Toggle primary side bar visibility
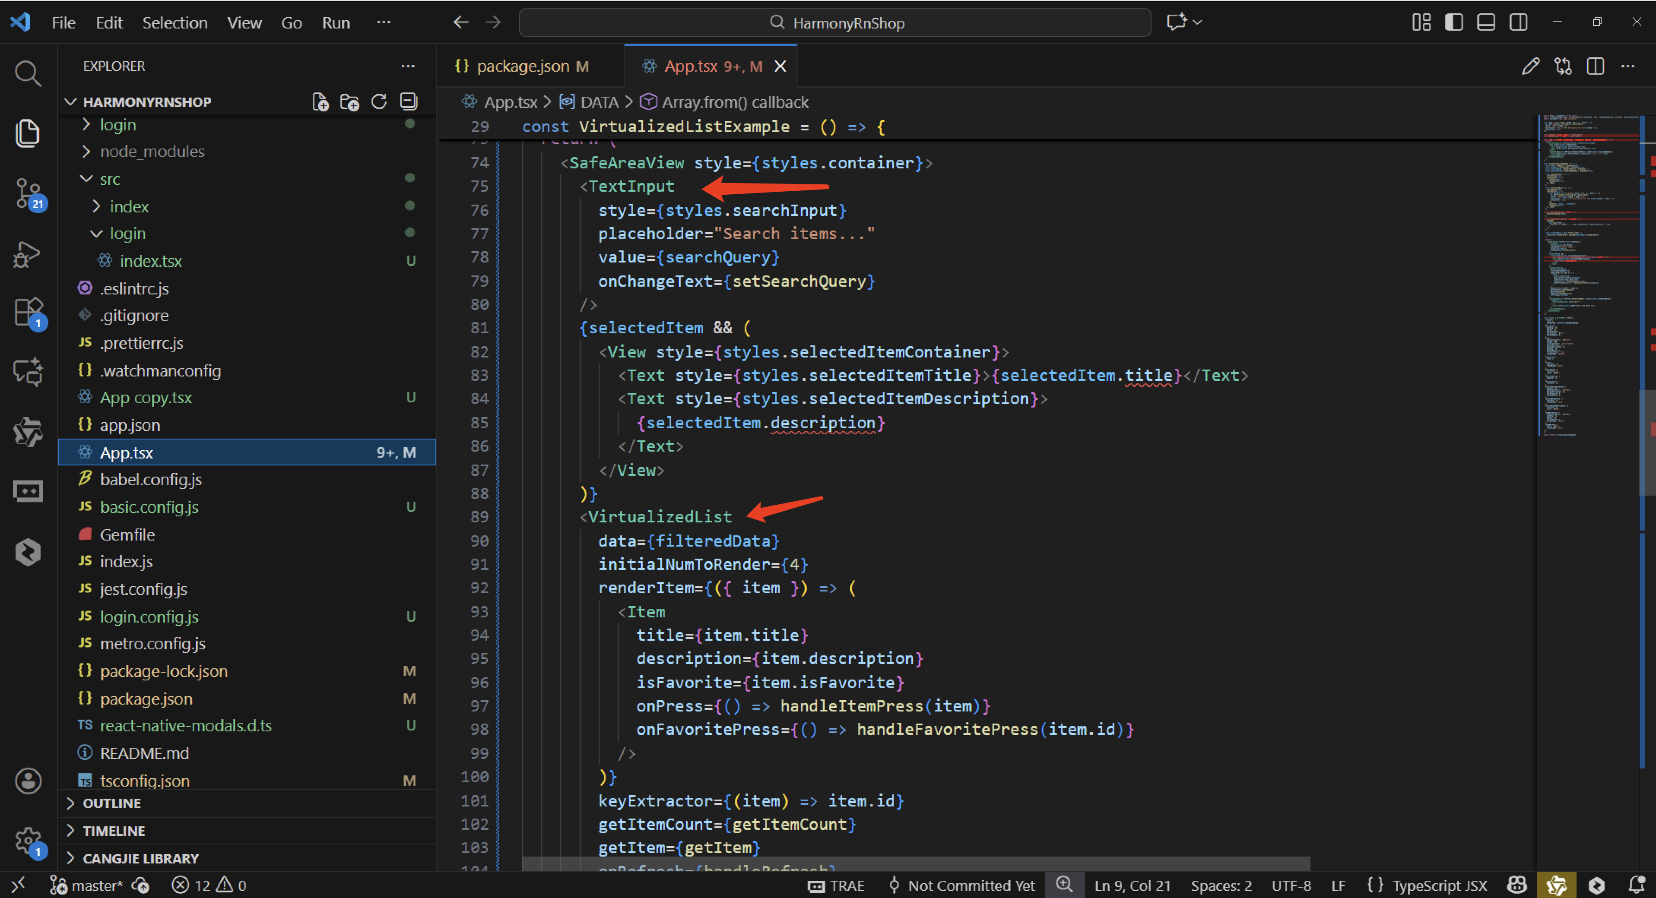 click(x=1453, y=22)
